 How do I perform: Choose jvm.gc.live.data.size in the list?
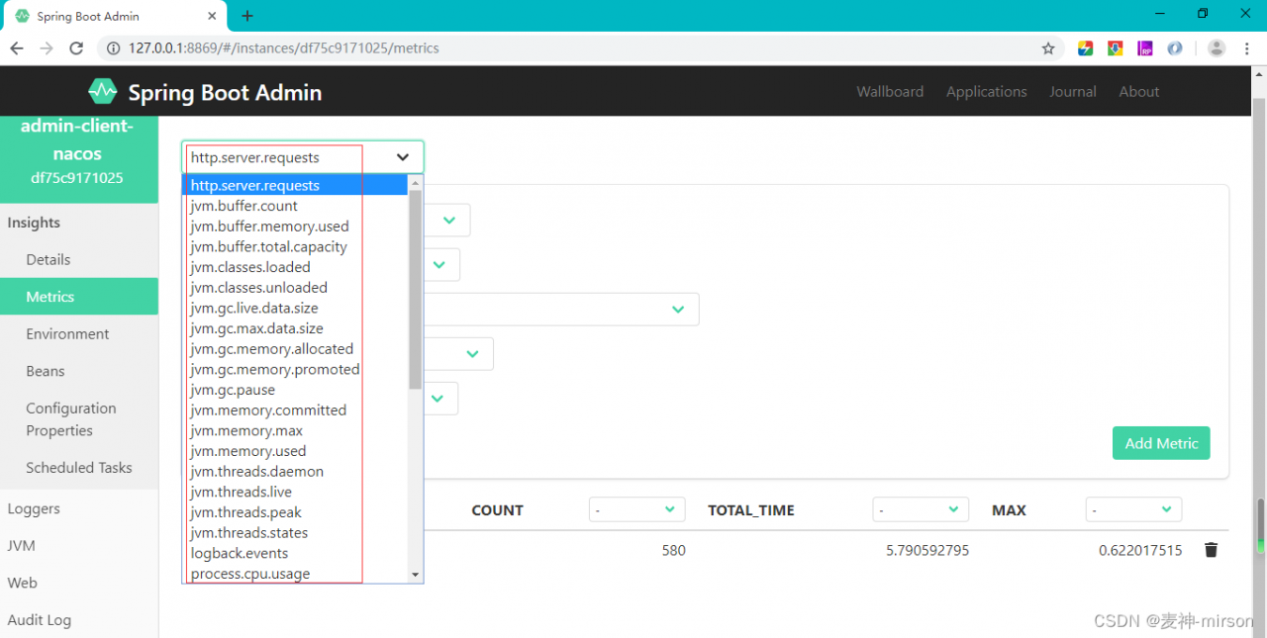click(x=296, y=308)
